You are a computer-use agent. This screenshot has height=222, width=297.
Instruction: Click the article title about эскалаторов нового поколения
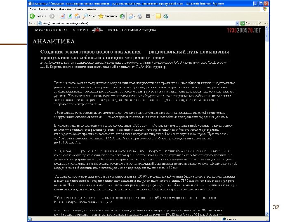134,55
